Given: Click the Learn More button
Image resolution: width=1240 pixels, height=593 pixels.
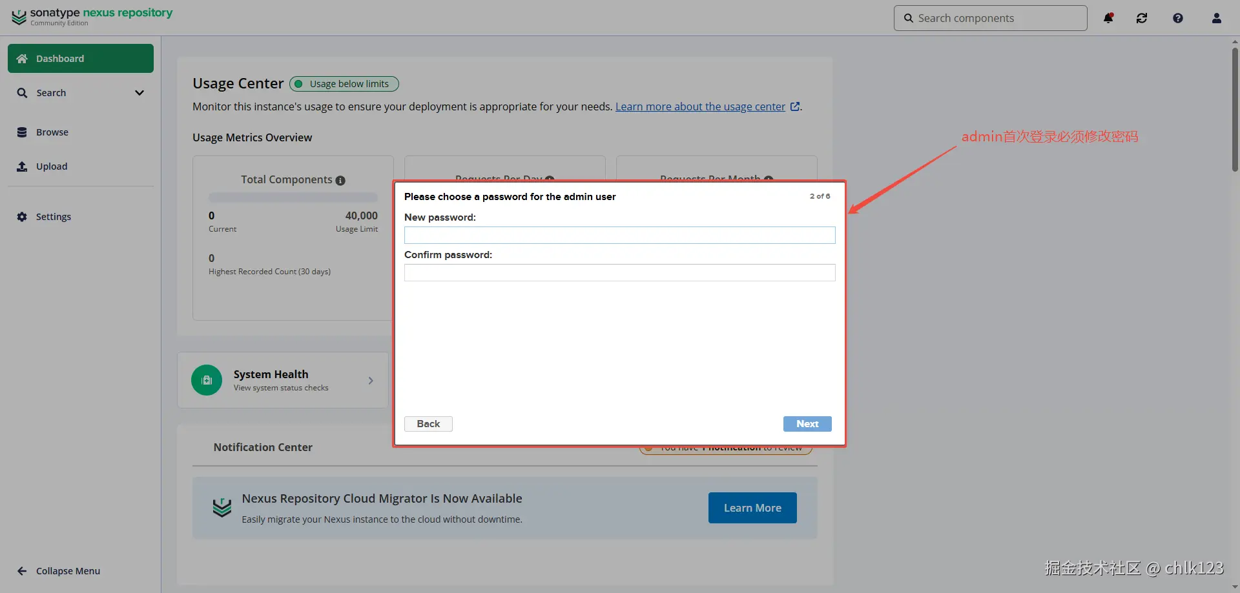Looking at the screenshot, I should 752,508.
